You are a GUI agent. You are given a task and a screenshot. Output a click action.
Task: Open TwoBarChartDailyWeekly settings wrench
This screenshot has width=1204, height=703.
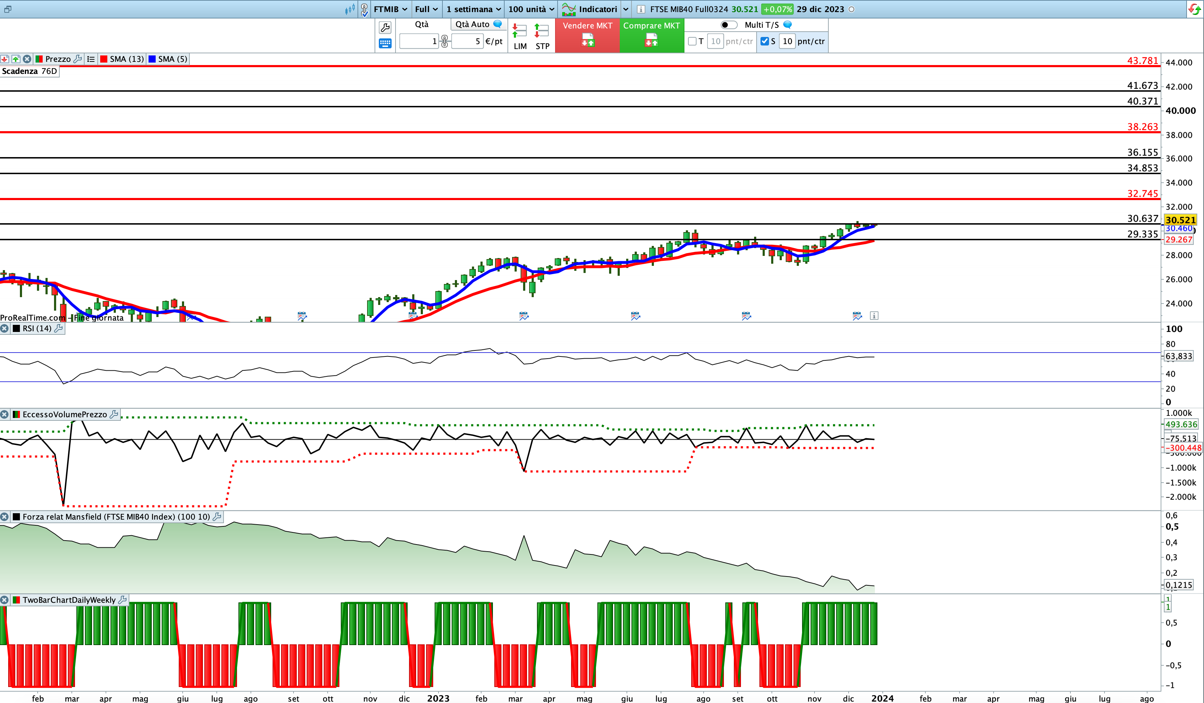(x=122, y=600)
